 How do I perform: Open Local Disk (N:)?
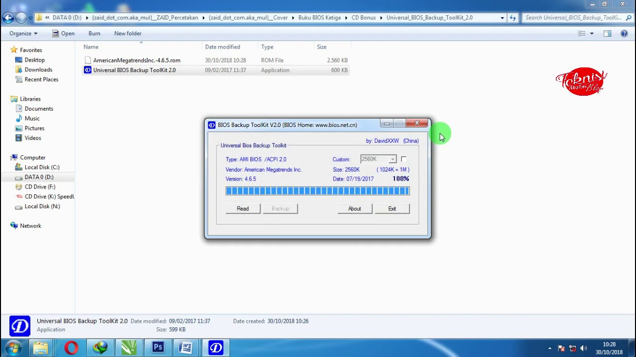click(x=42, y=206)
